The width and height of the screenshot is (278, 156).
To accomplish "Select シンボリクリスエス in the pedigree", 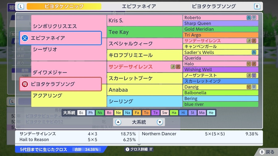I will pos(55,26).
